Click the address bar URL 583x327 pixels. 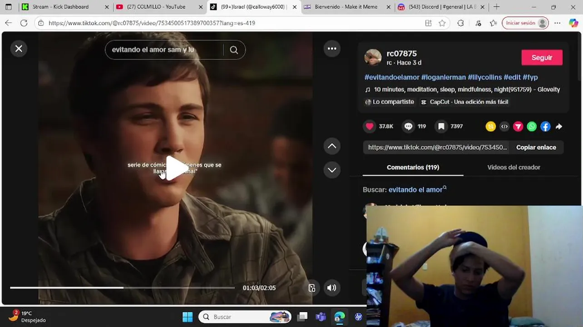[x=152, y=23]
